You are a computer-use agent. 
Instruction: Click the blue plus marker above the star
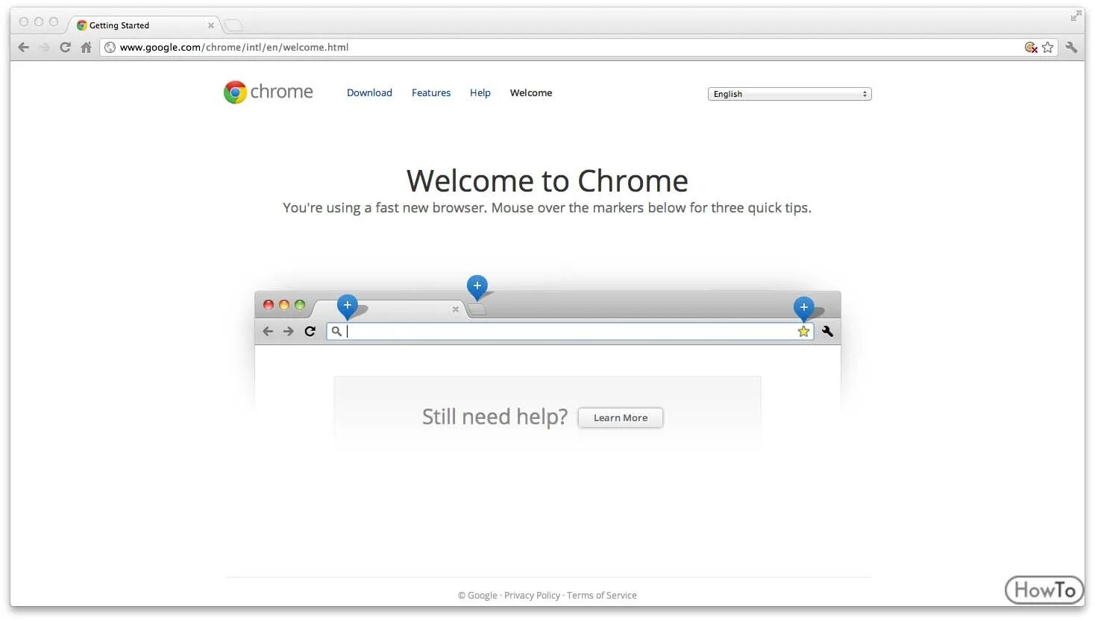coord(803,307)
